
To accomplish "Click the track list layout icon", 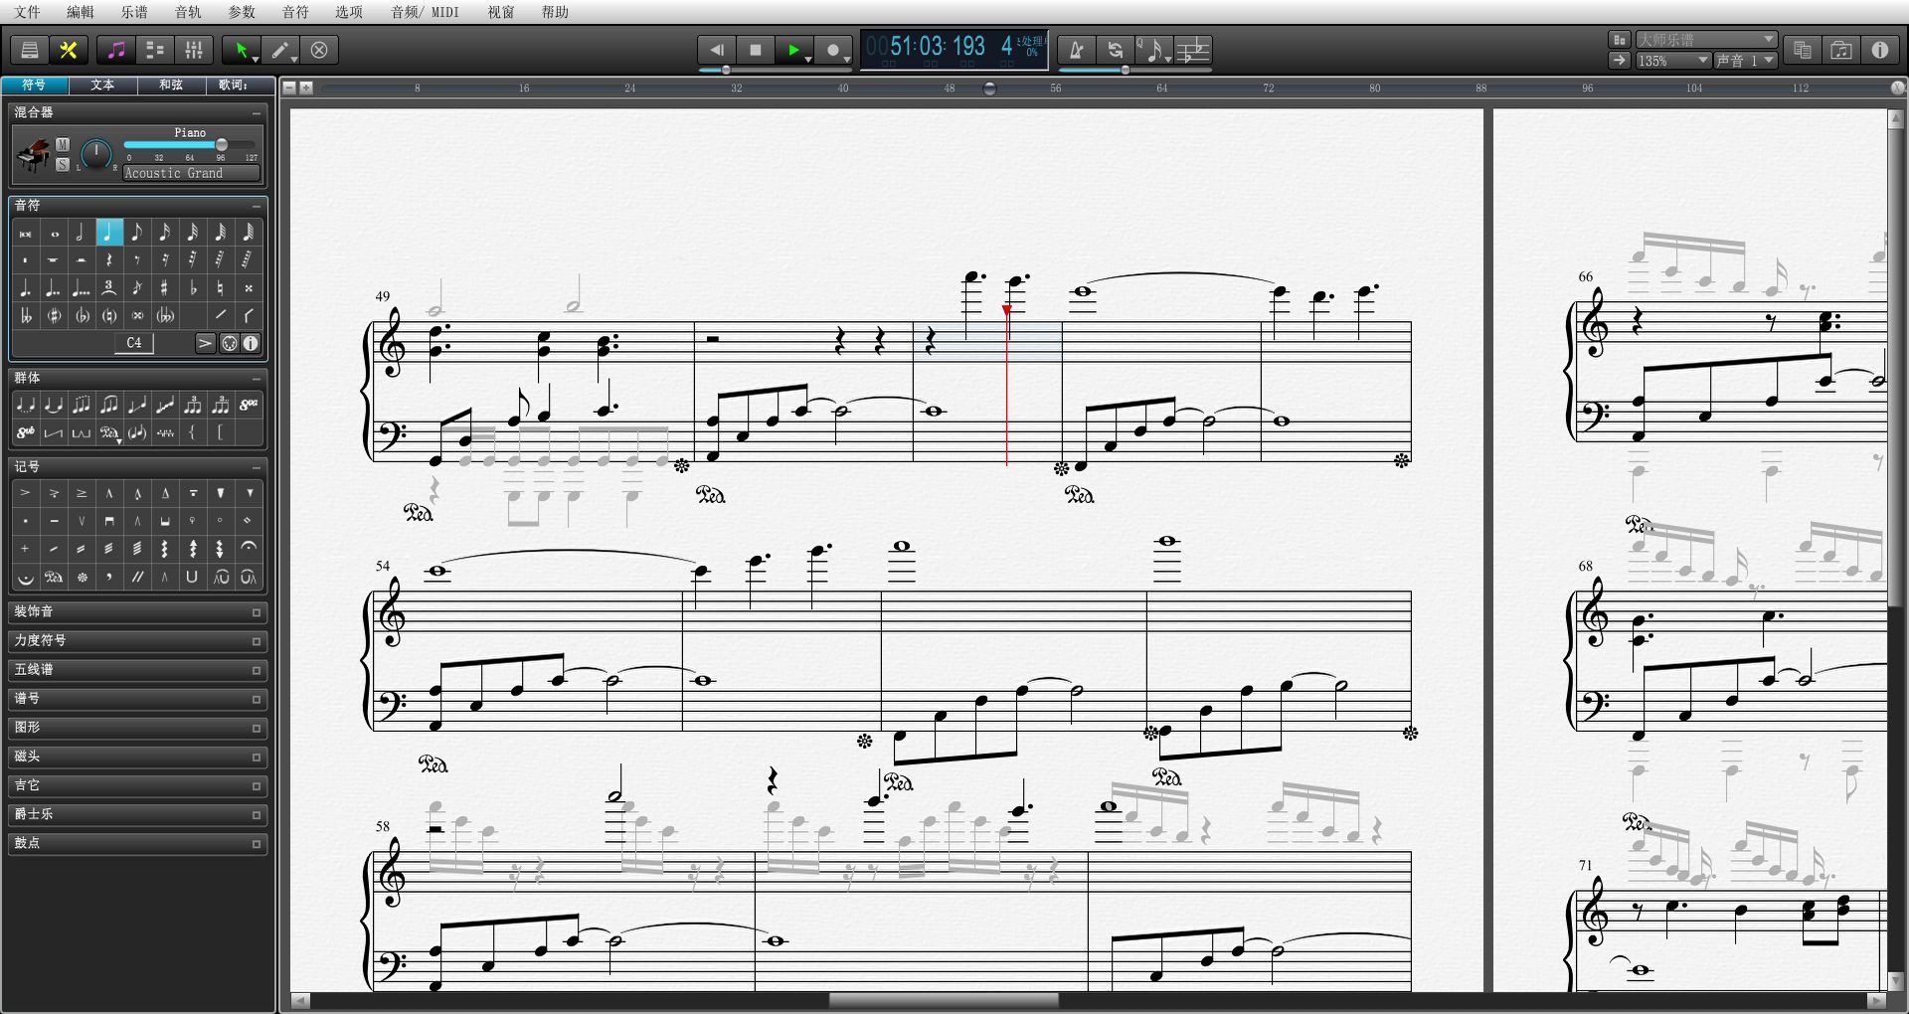I will [x=155, y=50].
